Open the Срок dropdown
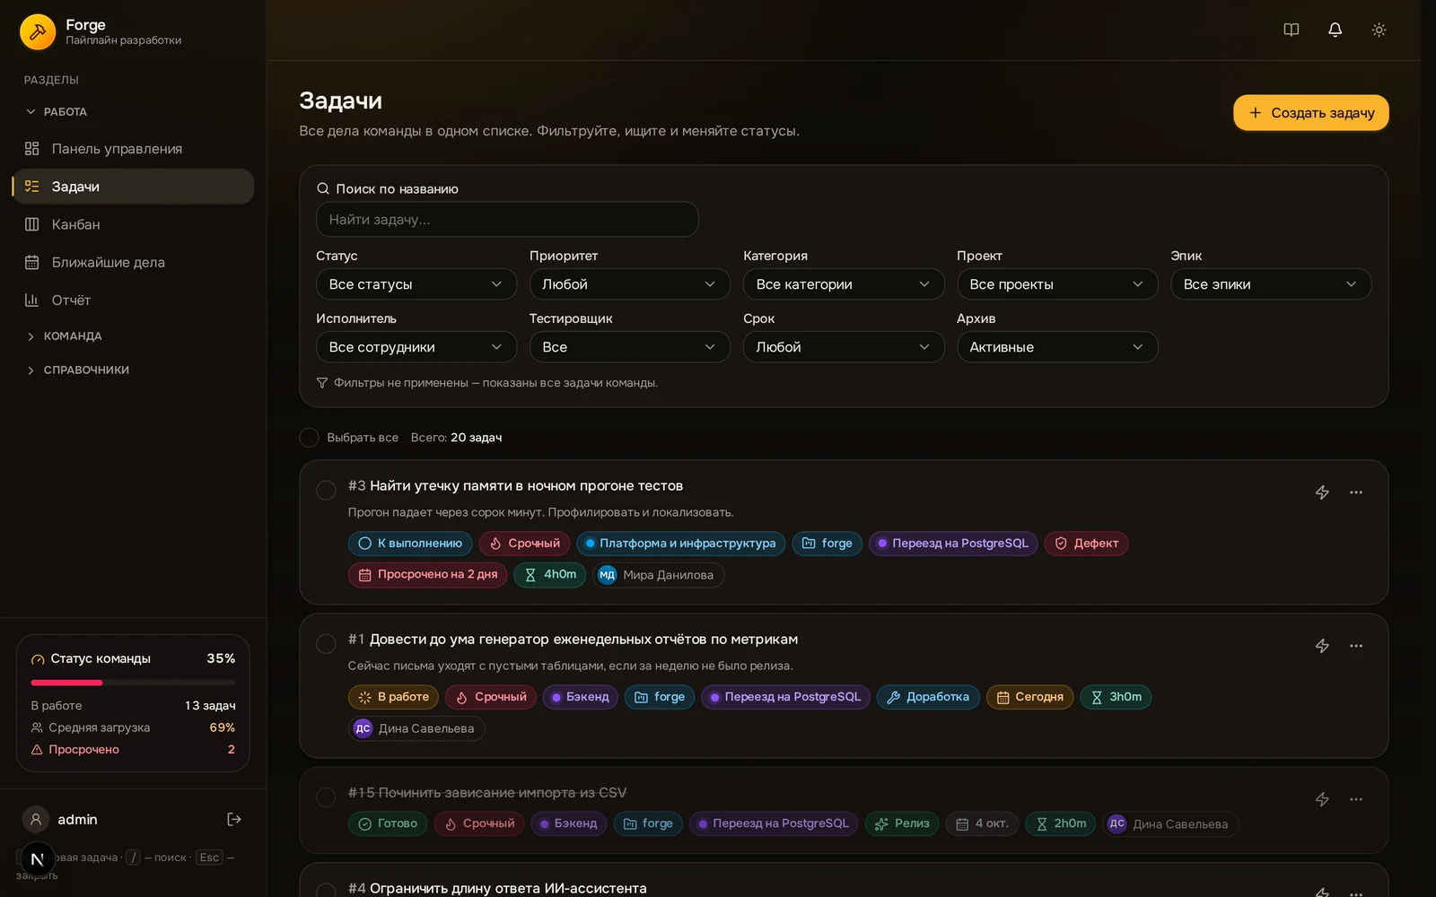Viewport: 1436px width, 897px height. click(x=844, y=347)
